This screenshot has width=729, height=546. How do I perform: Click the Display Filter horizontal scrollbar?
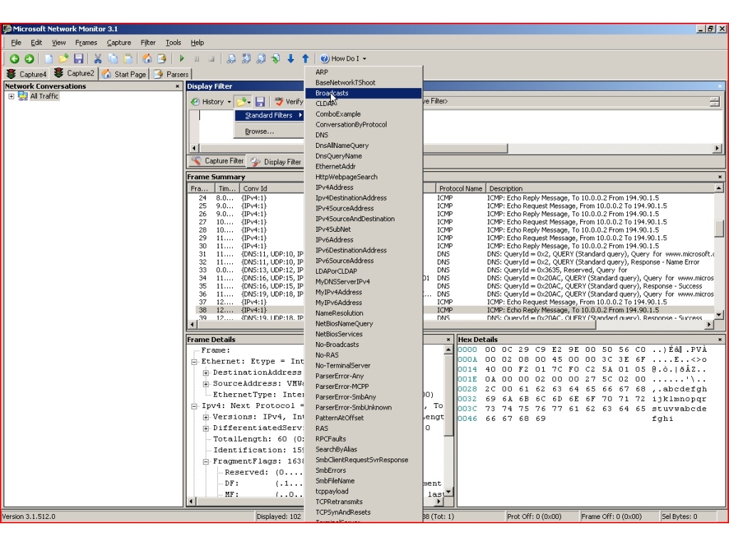click(x=456, y=149)
